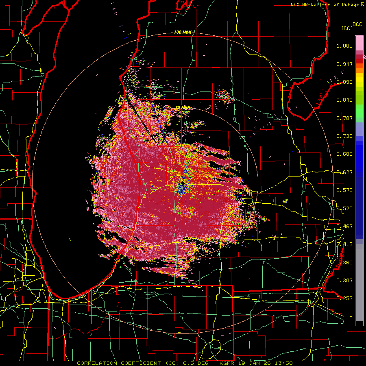Click the pink top segment of color bar
Screen dimensions: 366x366
click(x=359, y=43)
